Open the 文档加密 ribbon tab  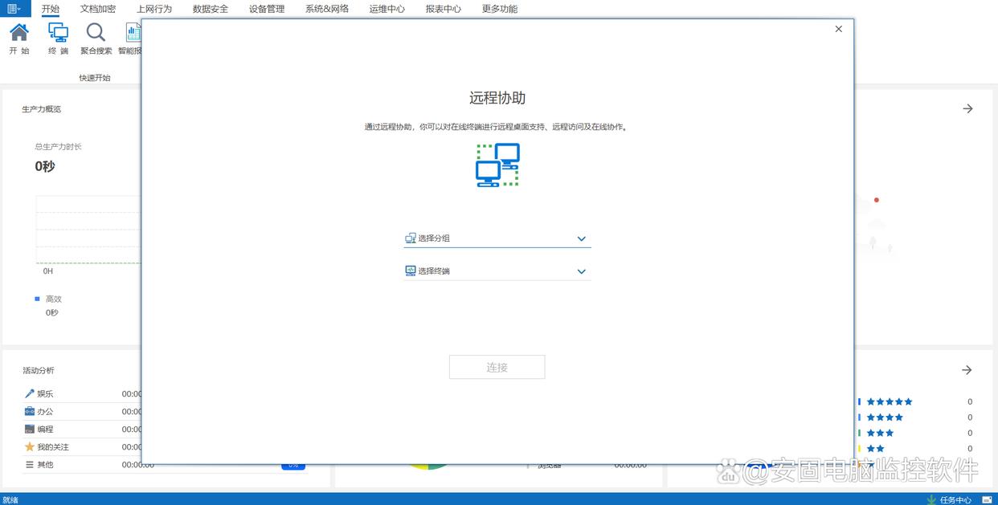(98, 9)
